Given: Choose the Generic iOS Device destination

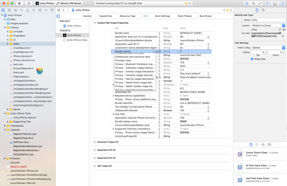Looking at the screenshot, I should click(69, 3).
